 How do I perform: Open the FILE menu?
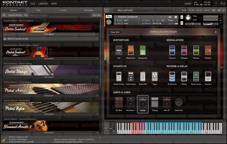tap(33, 4)
